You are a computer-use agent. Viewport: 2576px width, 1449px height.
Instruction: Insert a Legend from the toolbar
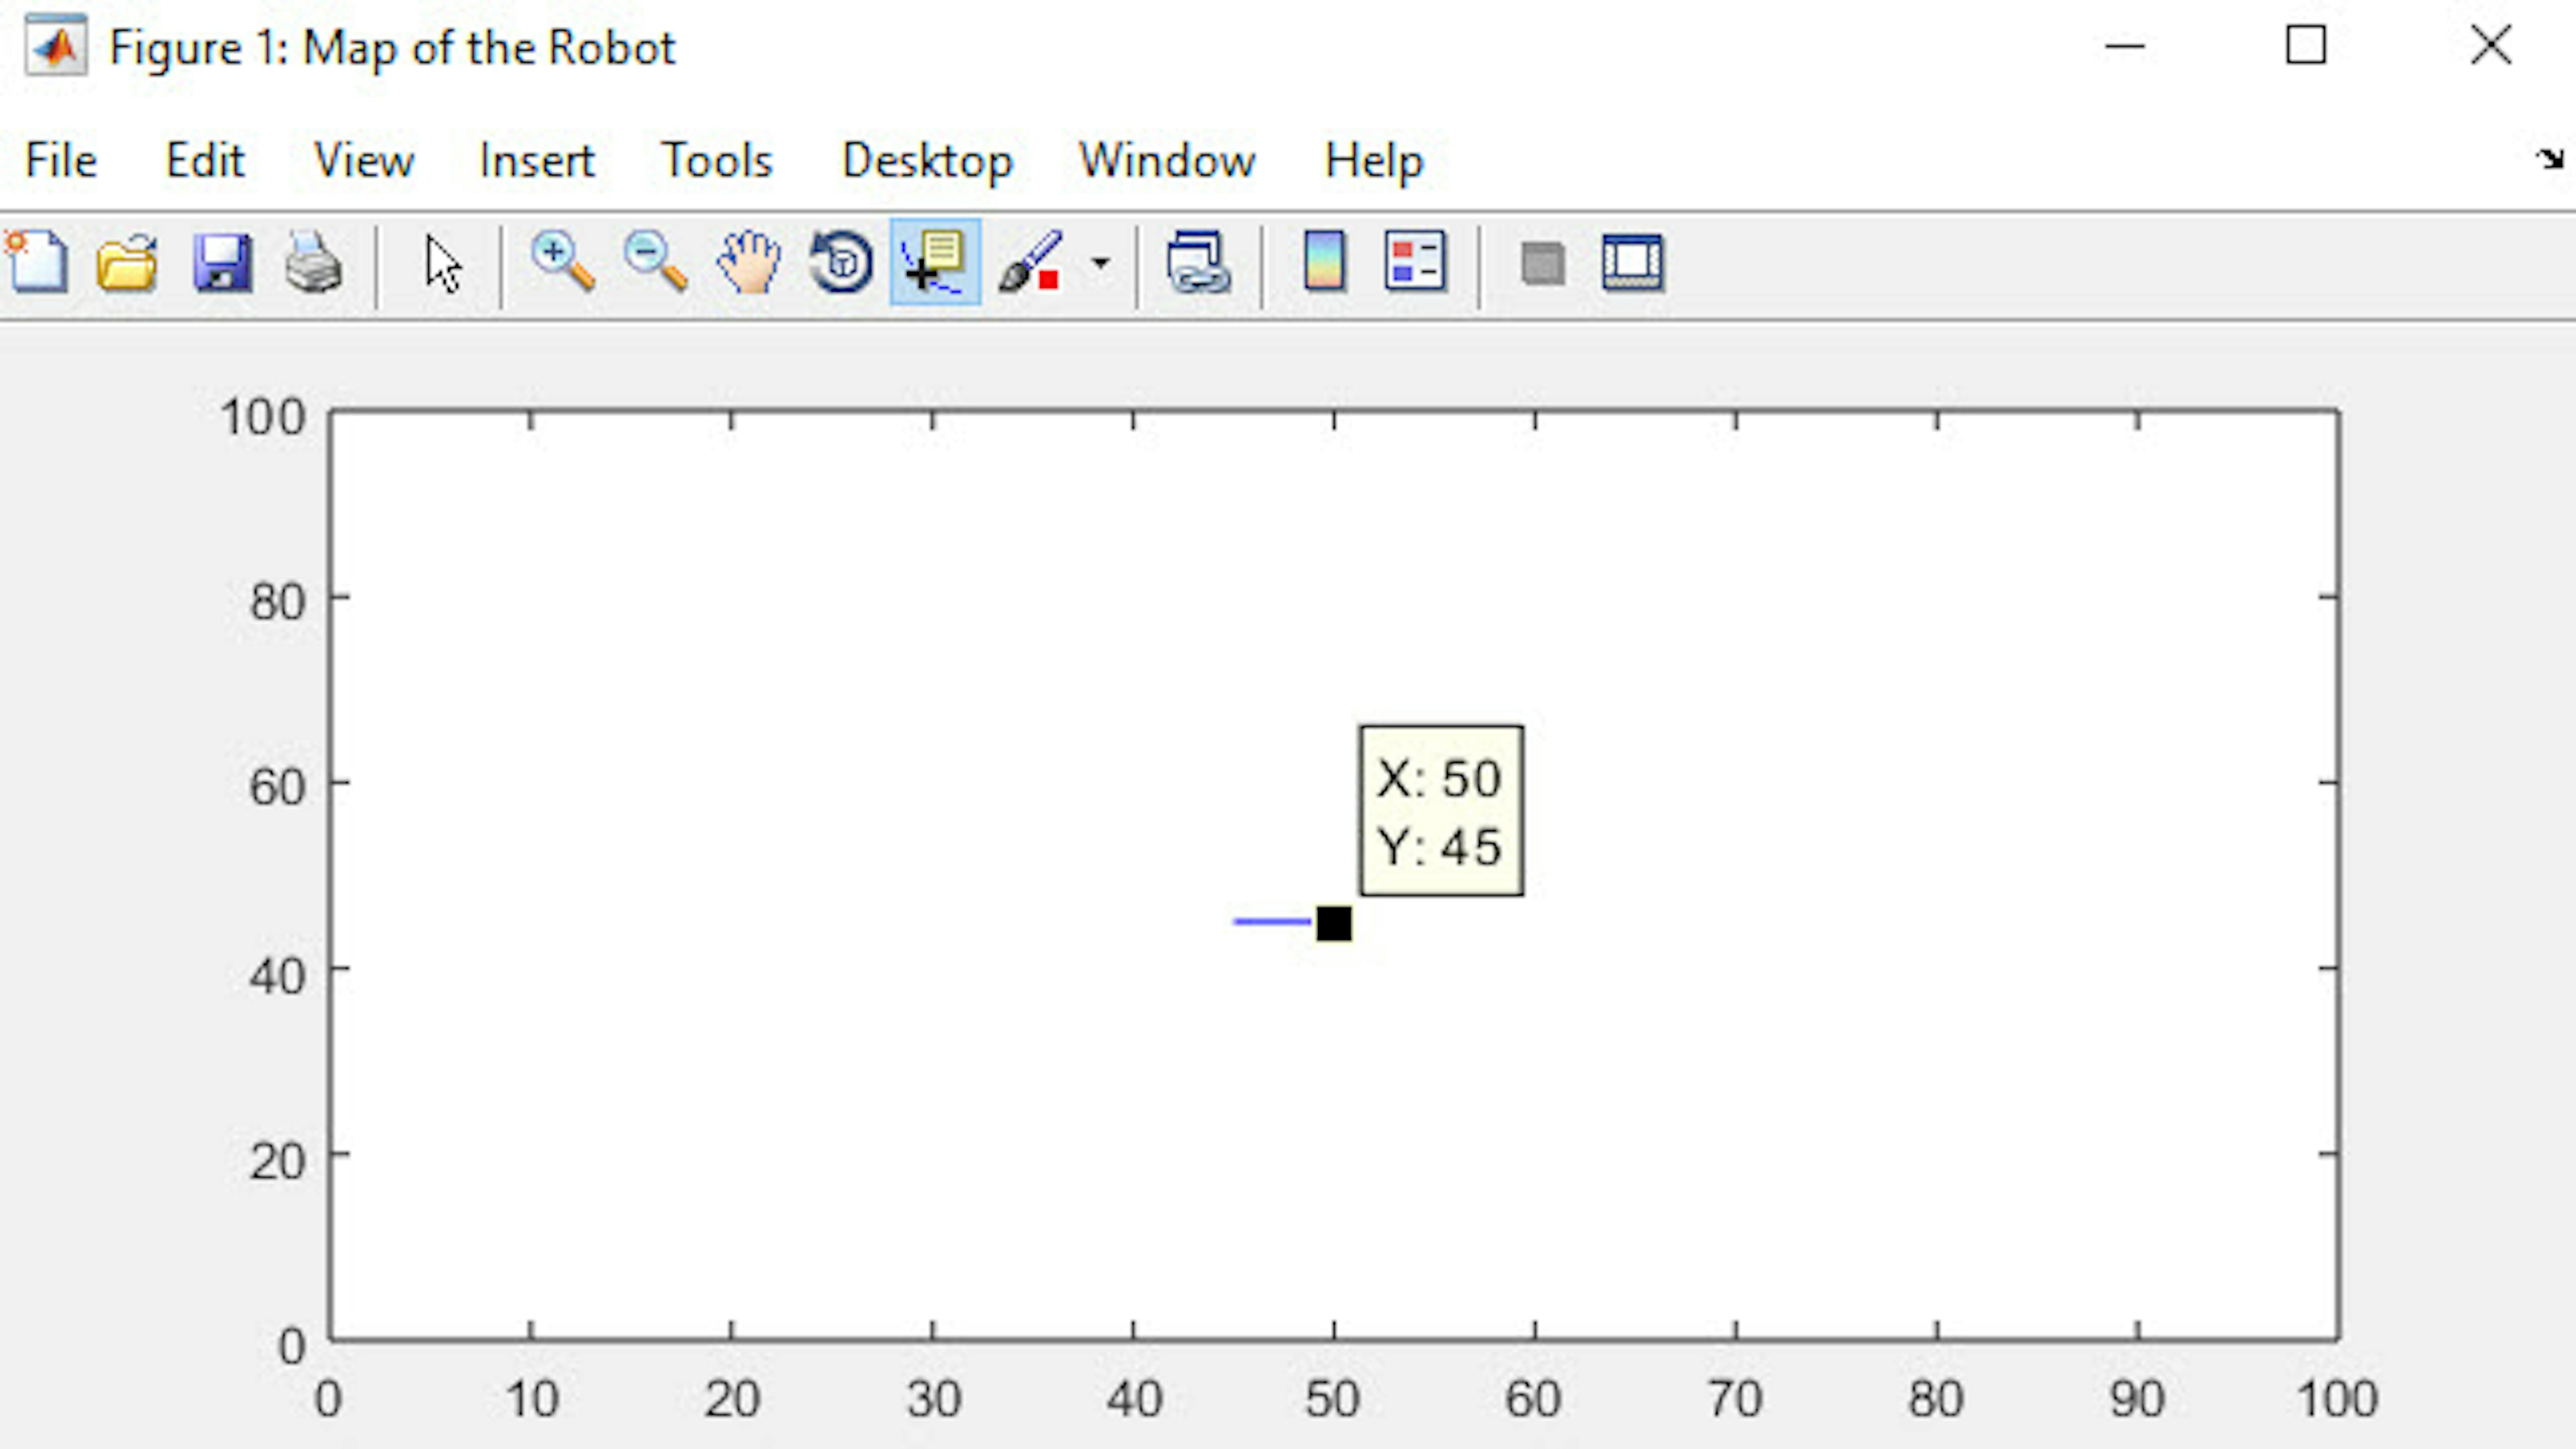tap(1415, 262)
